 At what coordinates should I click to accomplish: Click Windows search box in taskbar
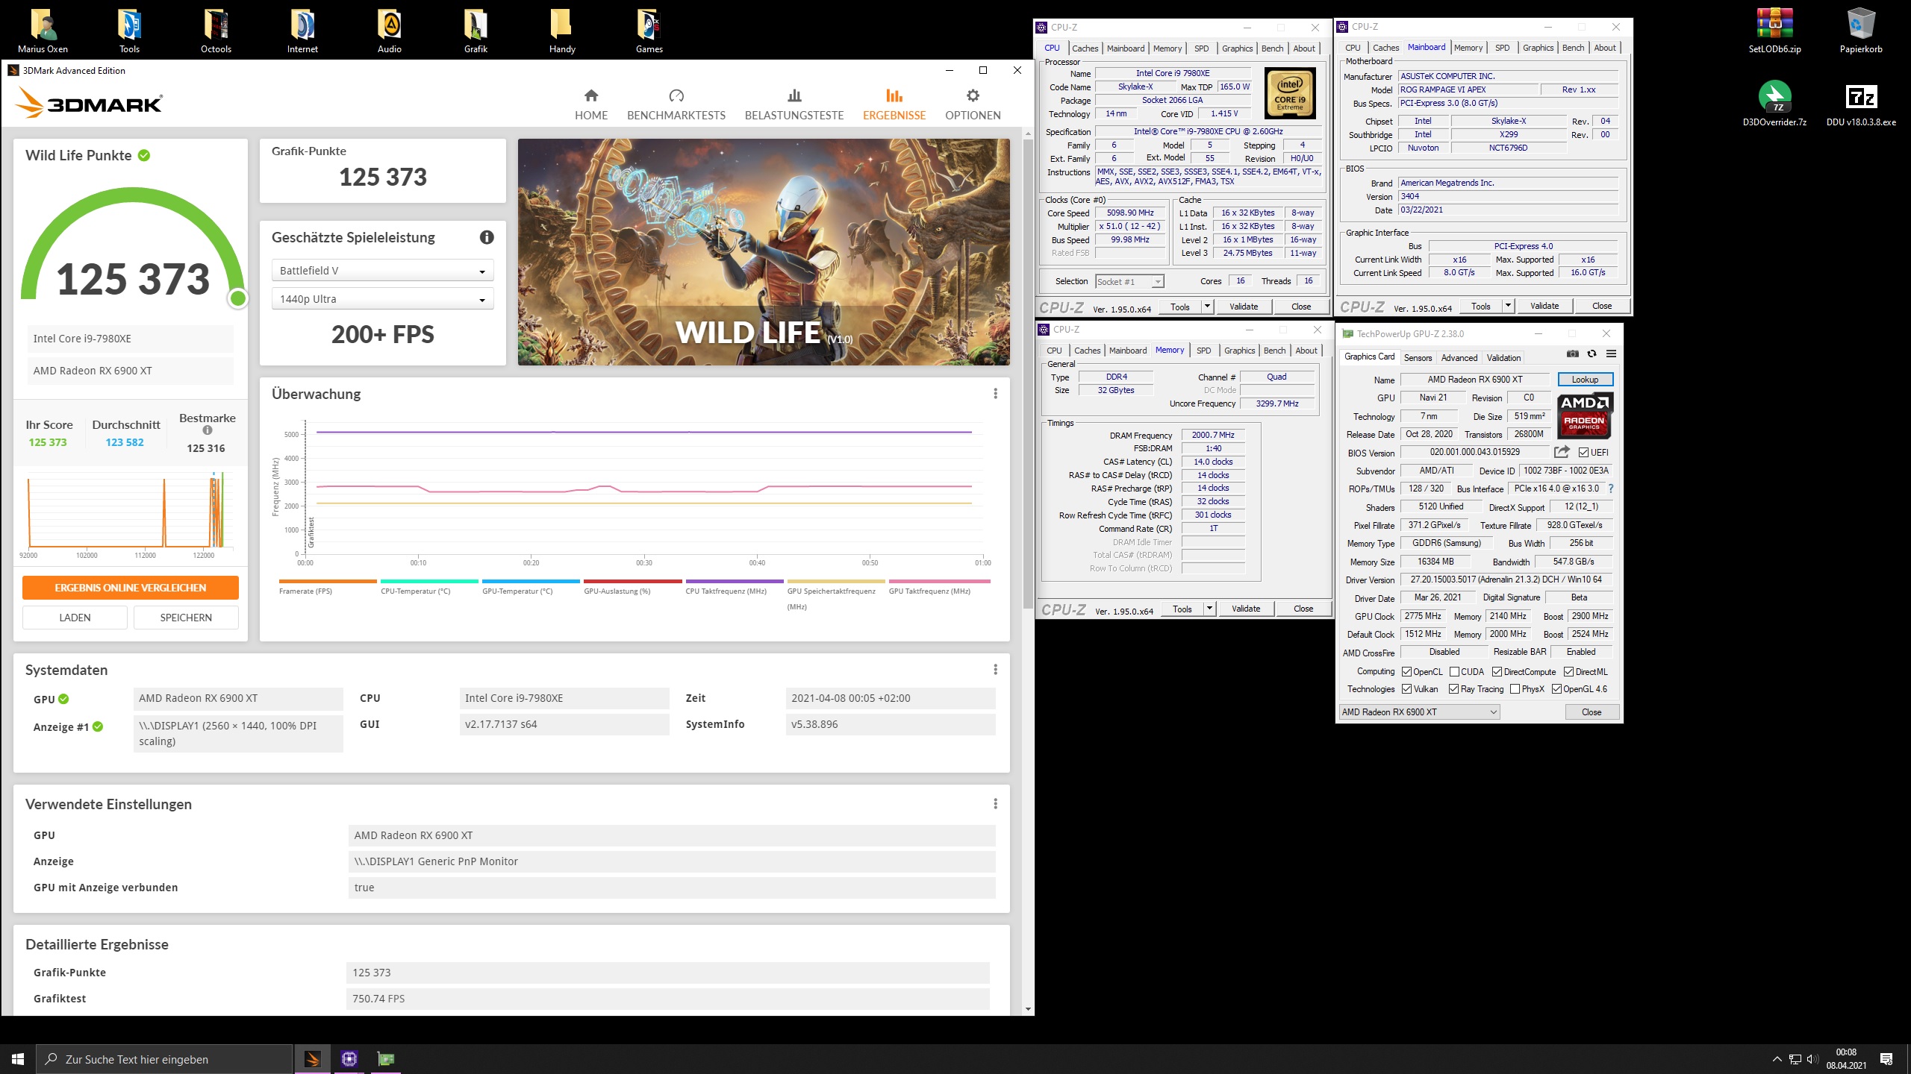pos(164,1059)
